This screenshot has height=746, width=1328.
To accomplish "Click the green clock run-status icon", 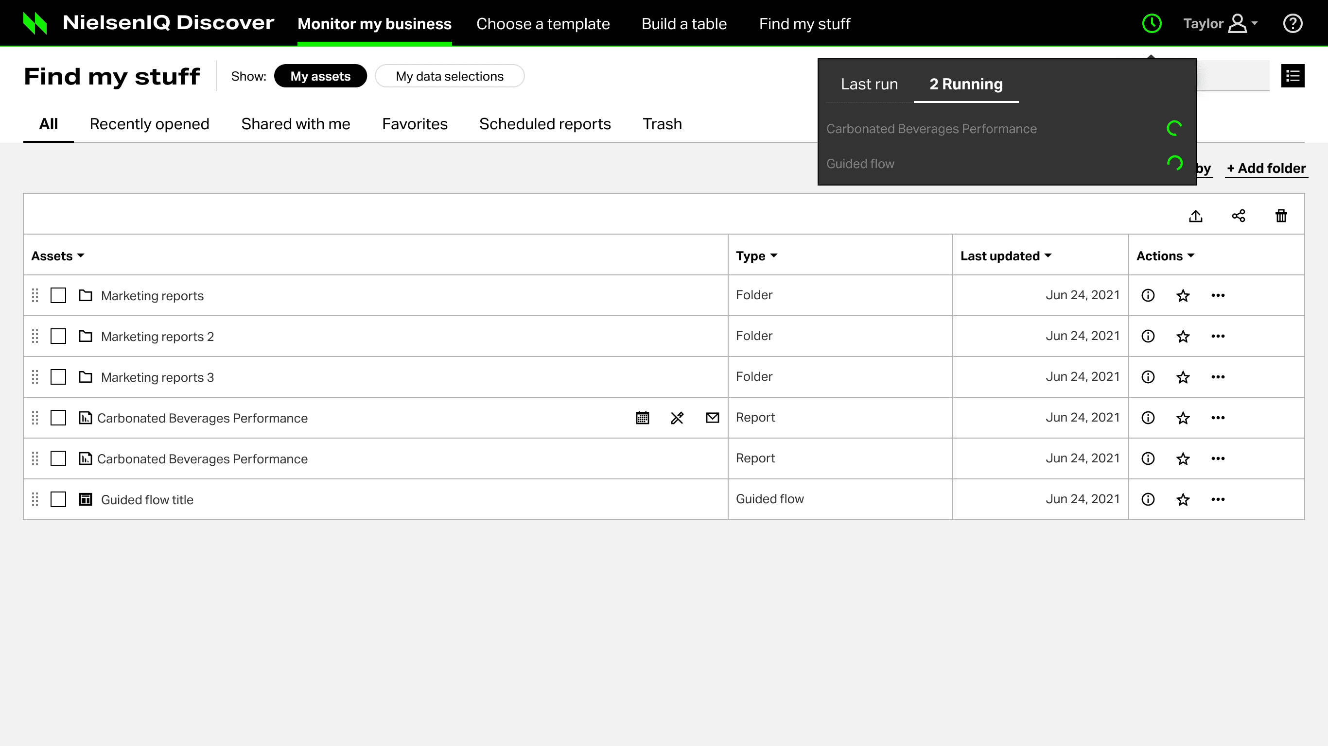I will (1151, 23).
